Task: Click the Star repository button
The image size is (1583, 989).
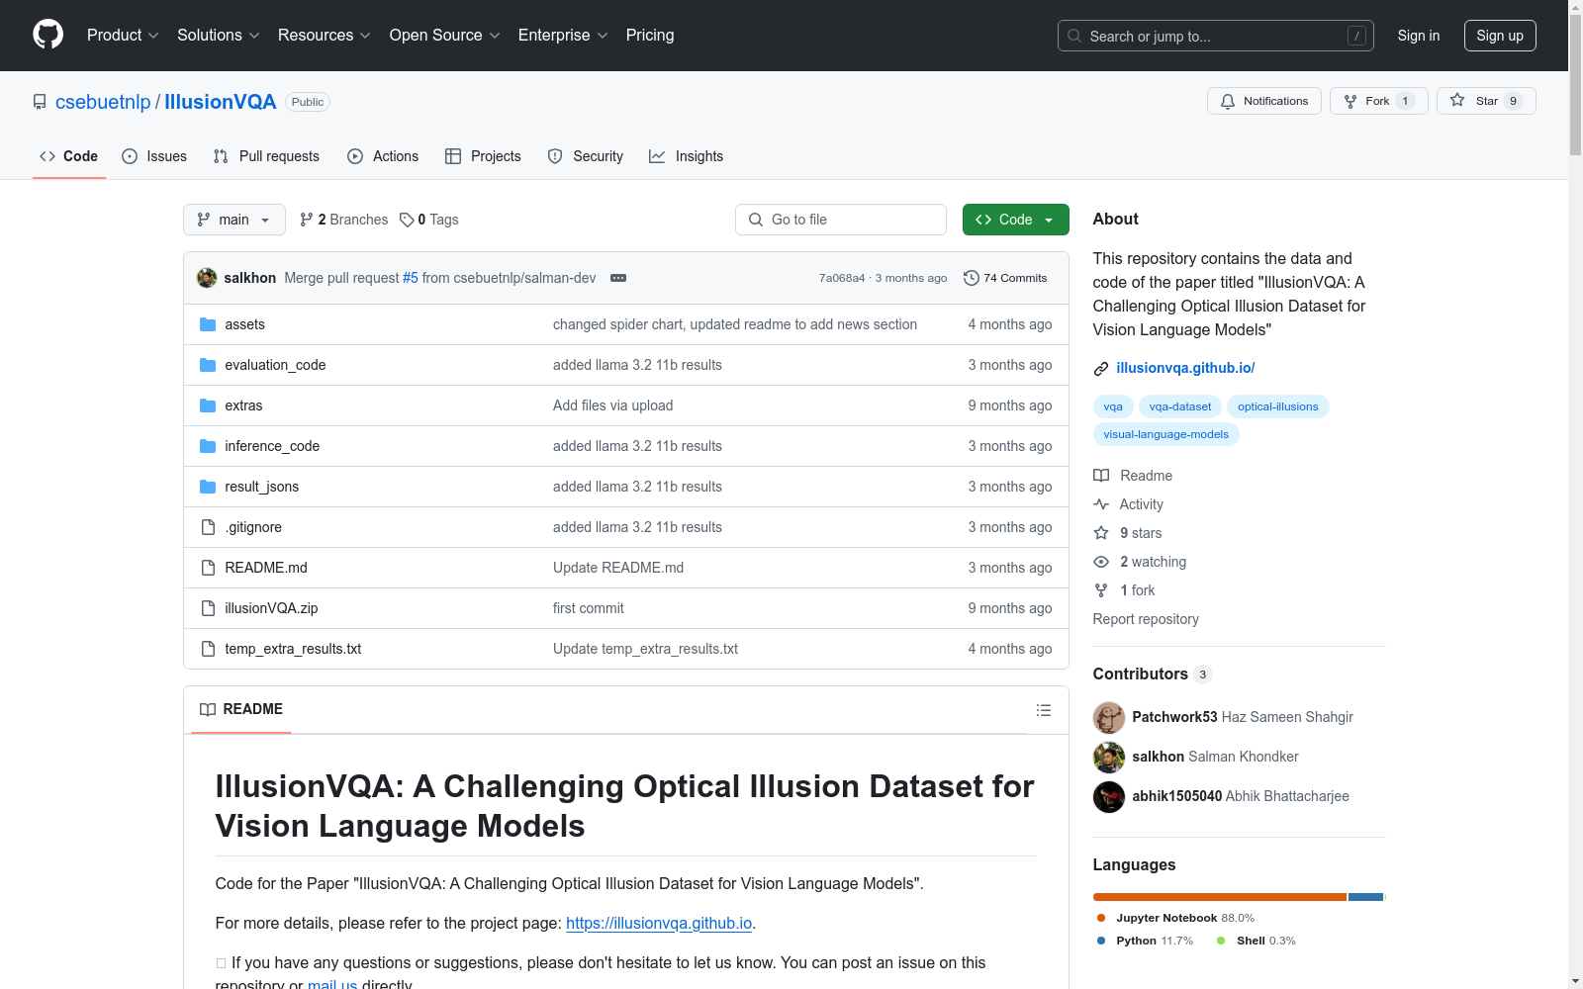Action: point(1486,101)
